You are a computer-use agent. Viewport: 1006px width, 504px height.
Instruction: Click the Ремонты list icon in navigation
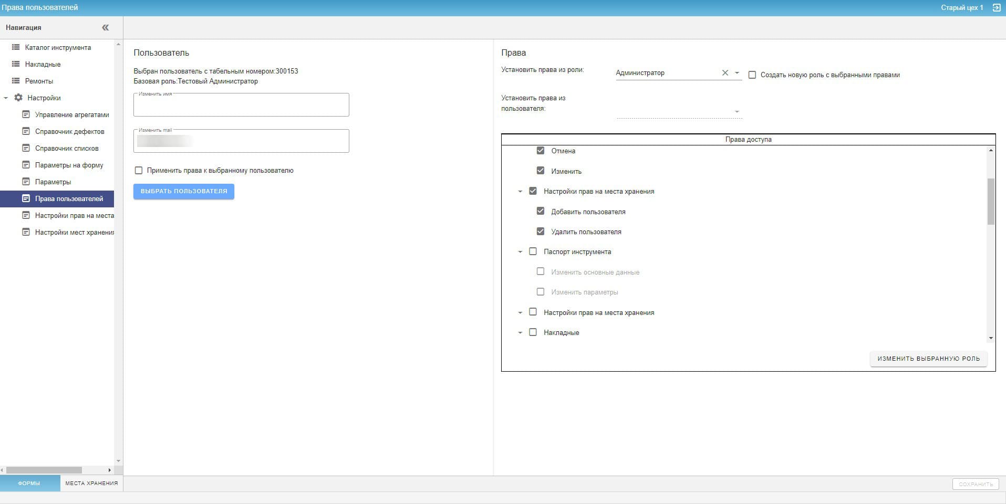click(16, 81)
